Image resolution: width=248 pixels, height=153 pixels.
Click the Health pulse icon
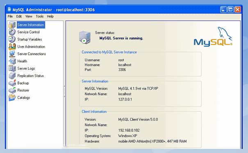12,61
